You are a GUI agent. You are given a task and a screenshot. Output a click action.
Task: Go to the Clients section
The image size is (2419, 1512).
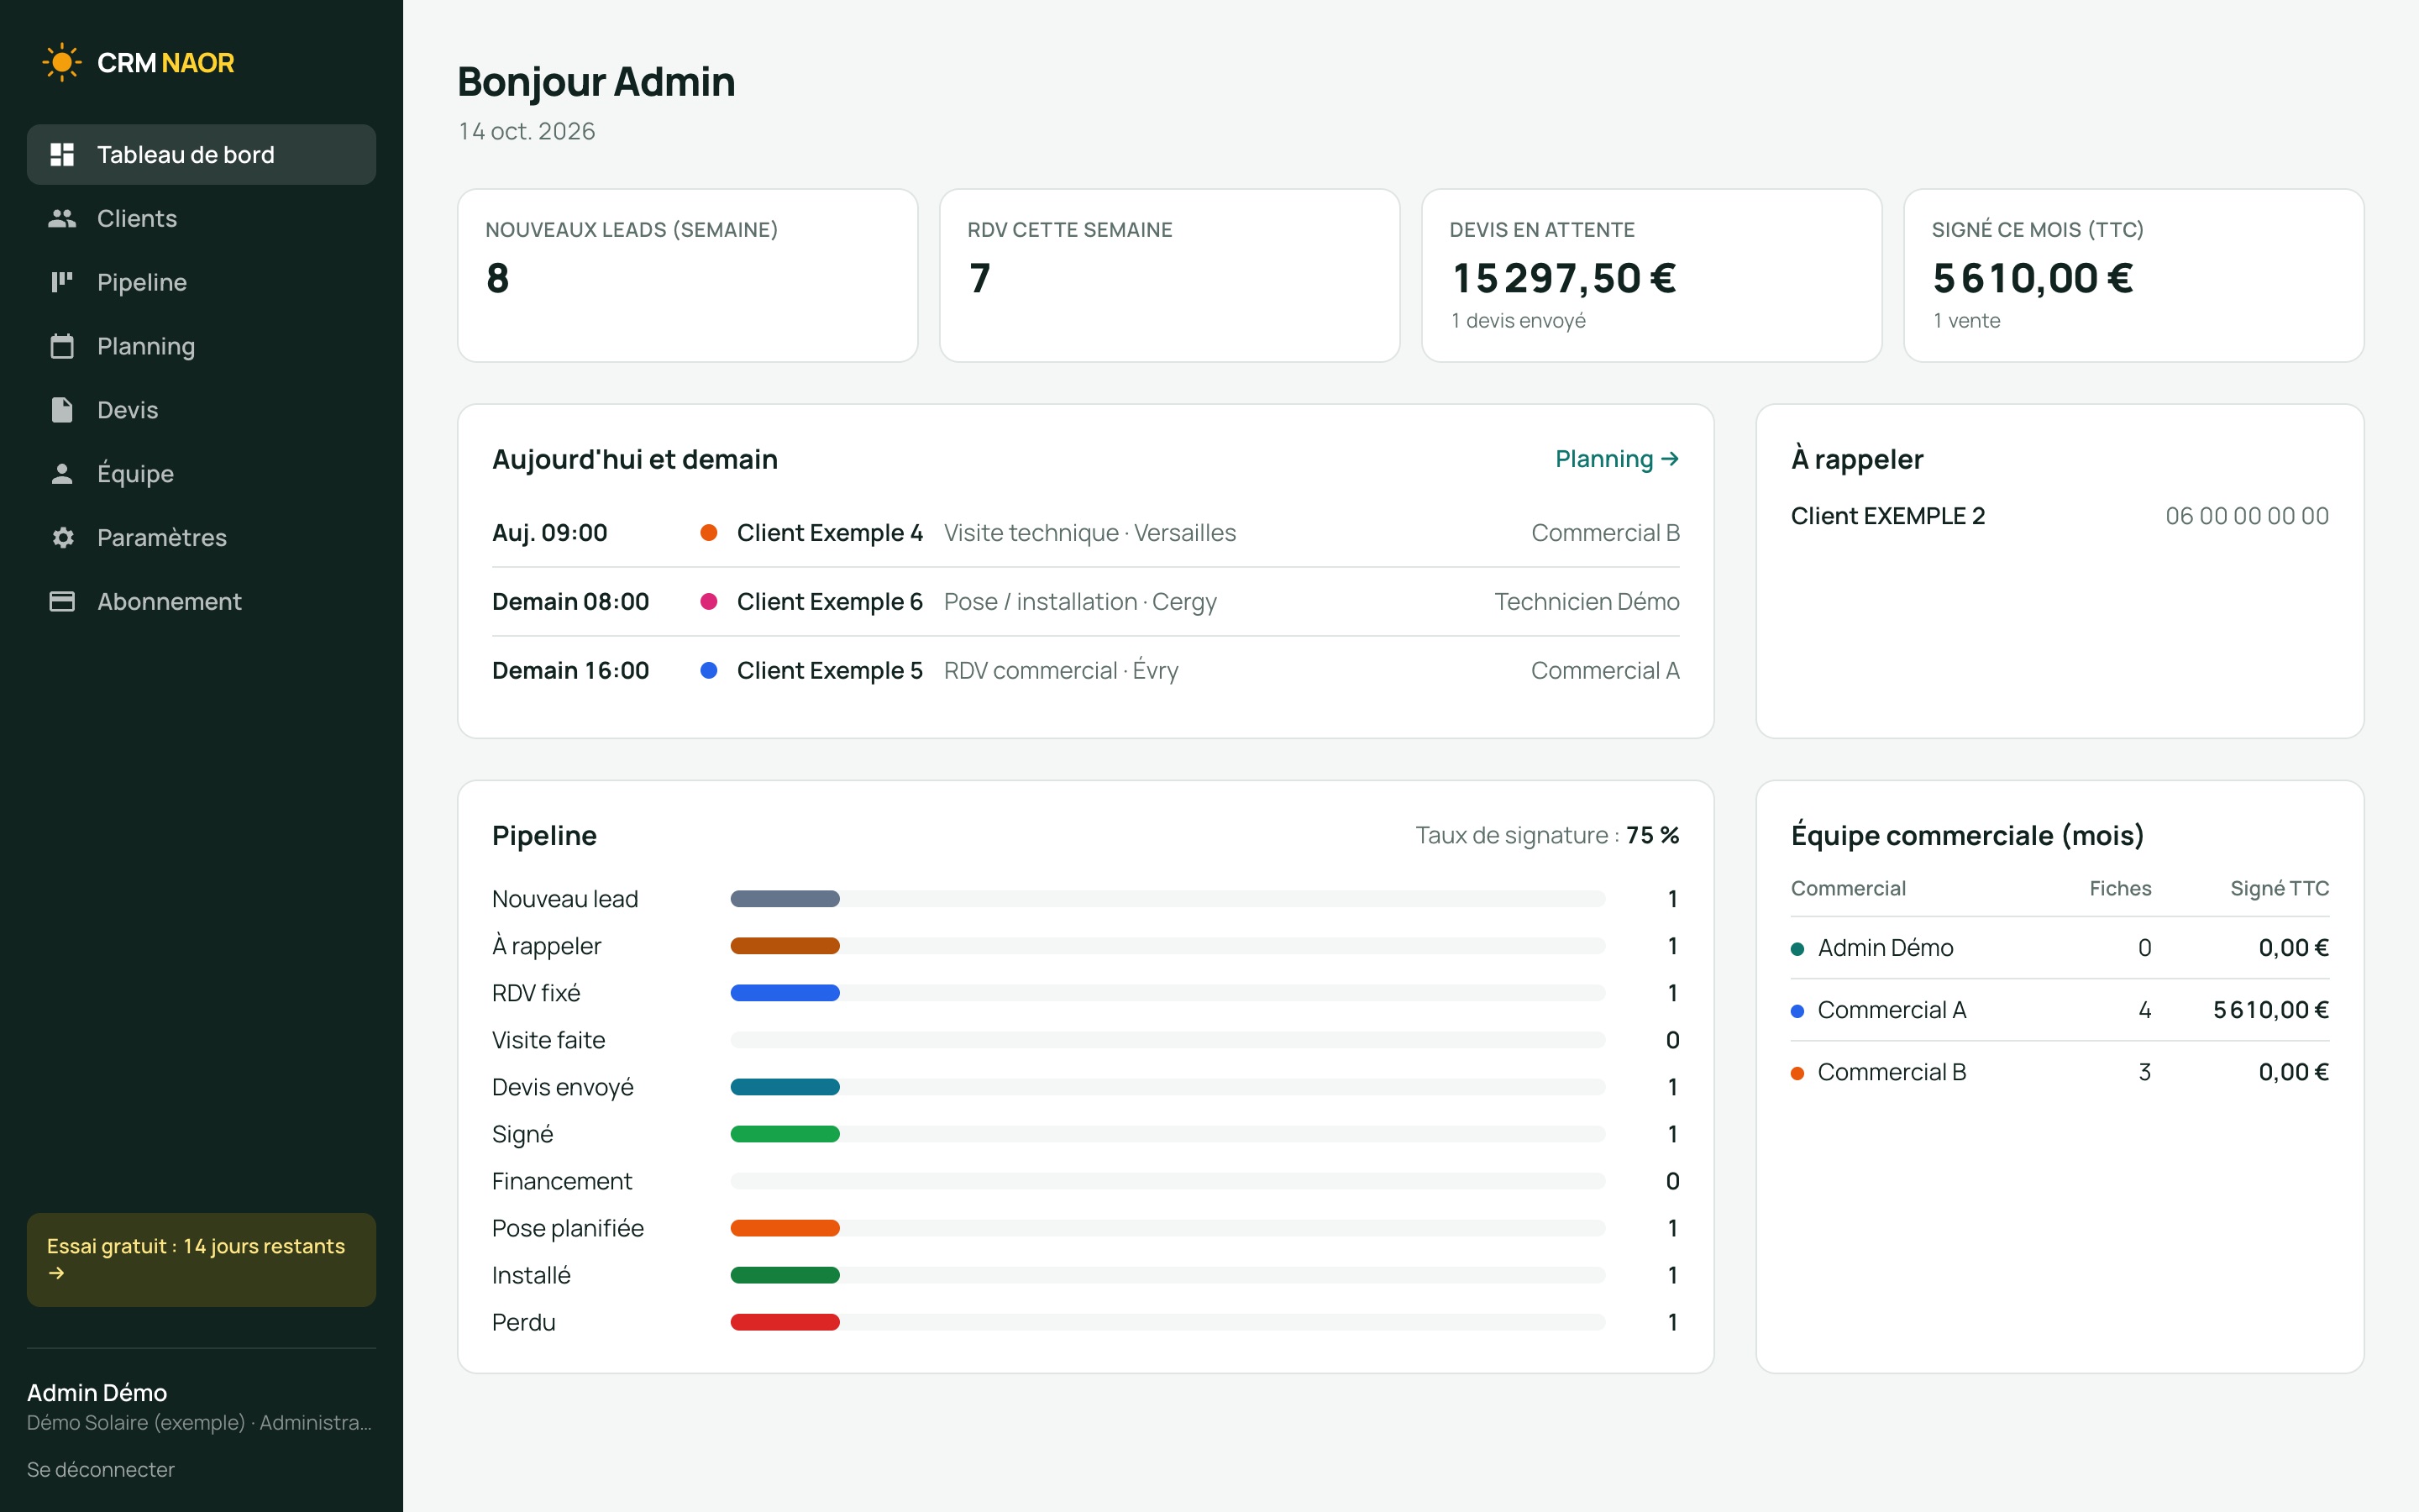[x=201, y=218]
